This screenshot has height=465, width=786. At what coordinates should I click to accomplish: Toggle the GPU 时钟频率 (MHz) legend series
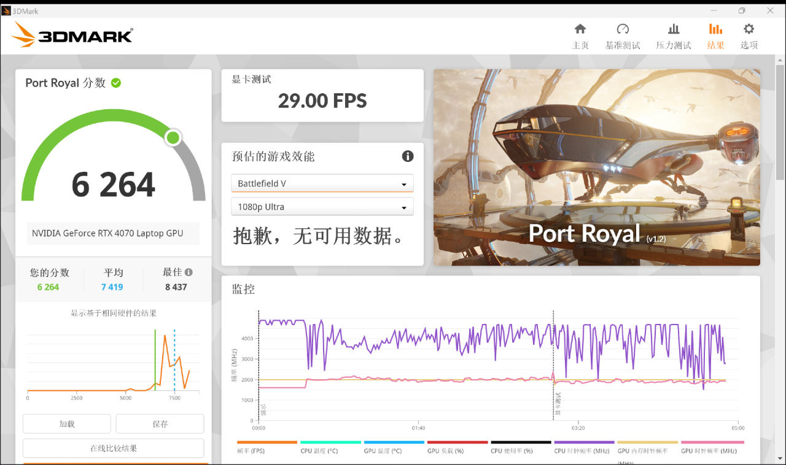[x=712, y=447]
